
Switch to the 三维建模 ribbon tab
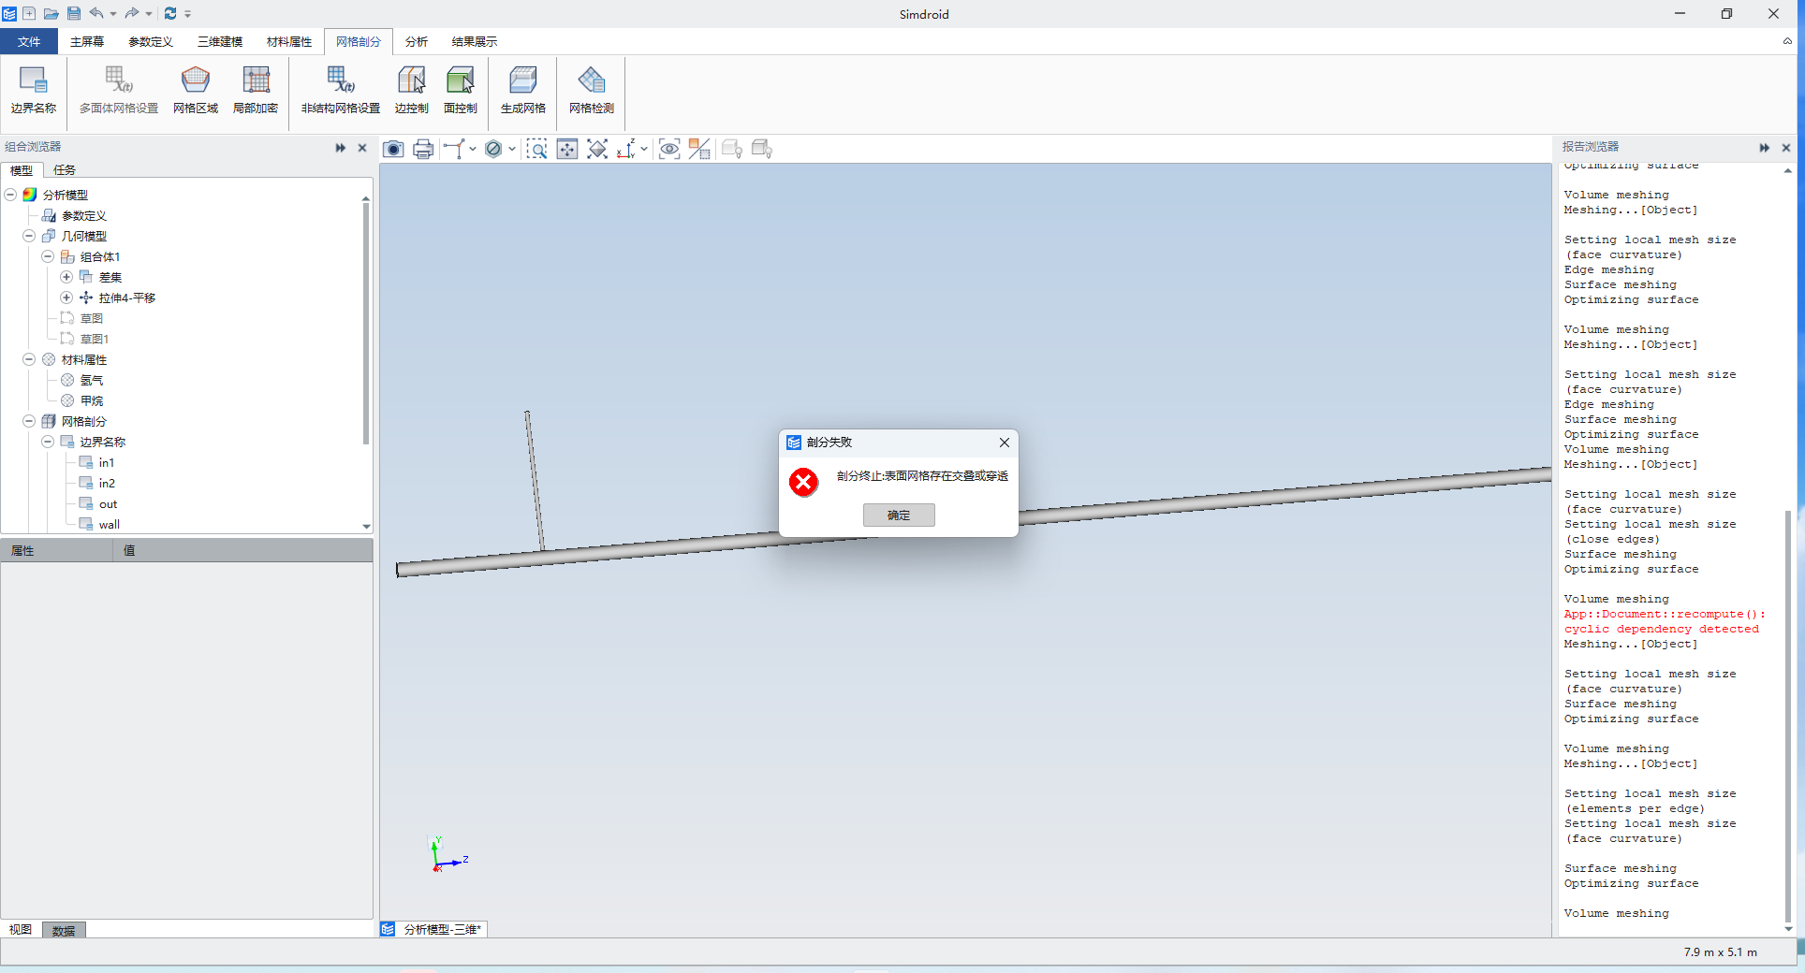click(220, 41)
